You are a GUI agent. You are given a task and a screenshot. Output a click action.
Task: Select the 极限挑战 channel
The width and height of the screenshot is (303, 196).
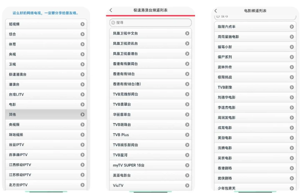(x=255, y=77)
